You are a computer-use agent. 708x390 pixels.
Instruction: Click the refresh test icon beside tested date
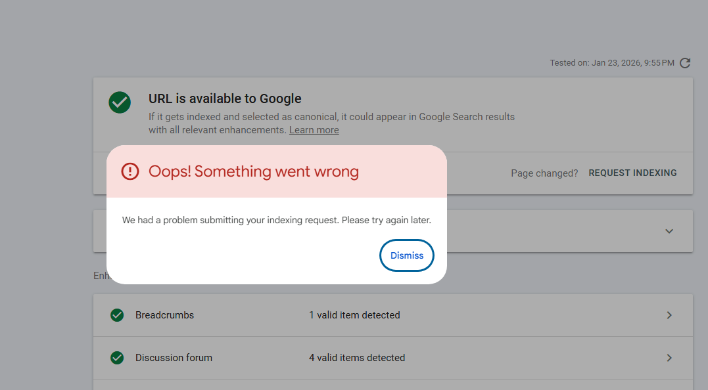(685, 63)
